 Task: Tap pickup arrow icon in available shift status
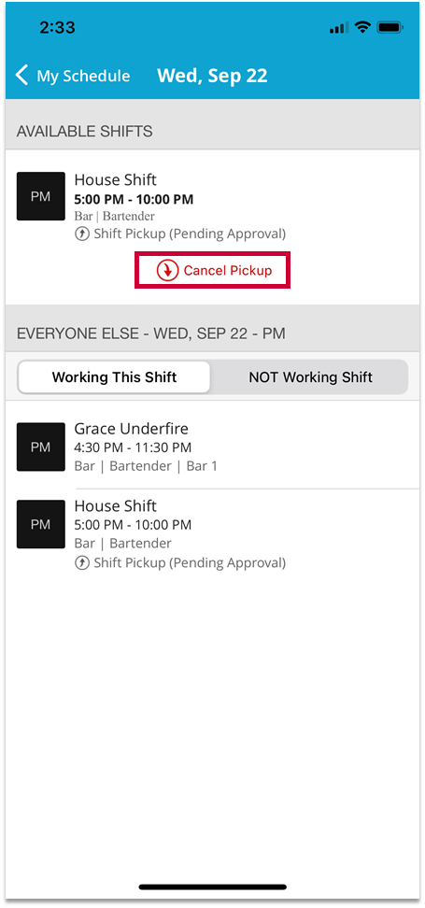pos(82,234)
